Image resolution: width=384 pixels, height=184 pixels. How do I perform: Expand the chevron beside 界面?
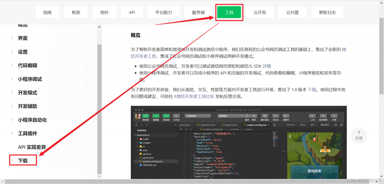pyautogui.click(x=12, y=38)
